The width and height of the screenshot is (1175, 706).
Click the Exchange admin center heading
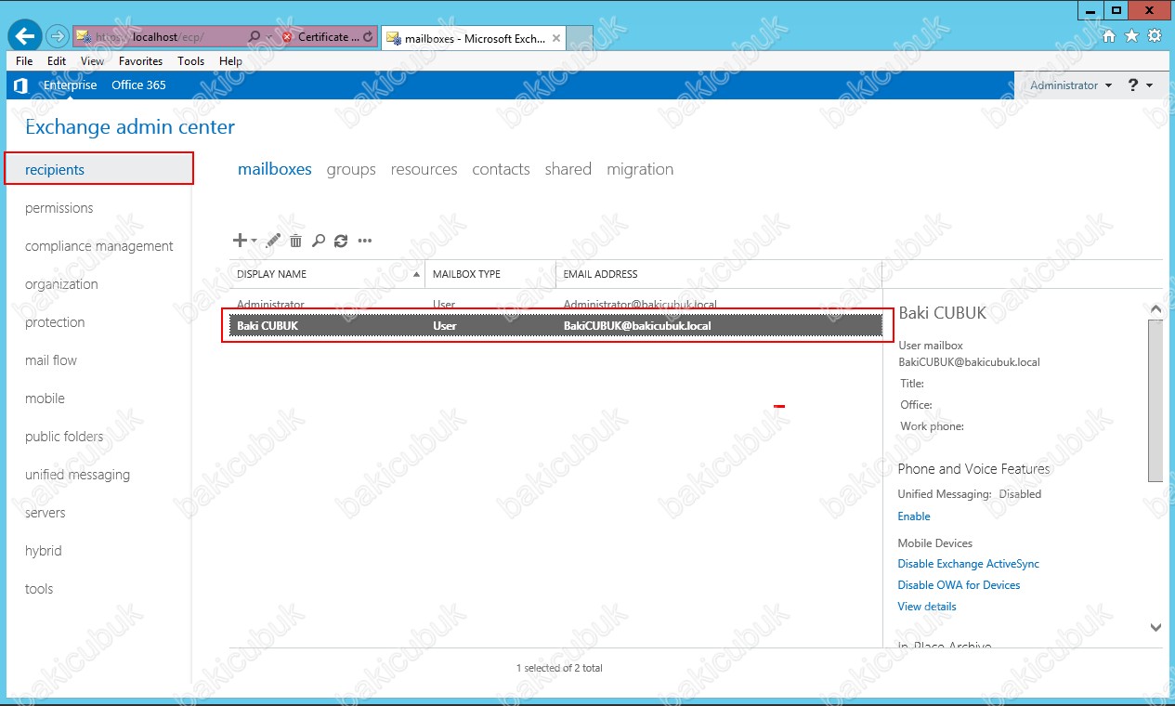tap(130, 127)
